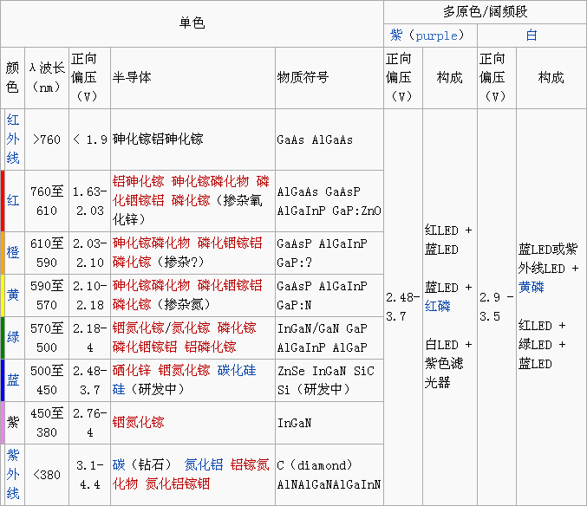The image size is (587, 506).
Task: Open 铝磷化镓 link in the green row
Action: click(x=210, y=347)
